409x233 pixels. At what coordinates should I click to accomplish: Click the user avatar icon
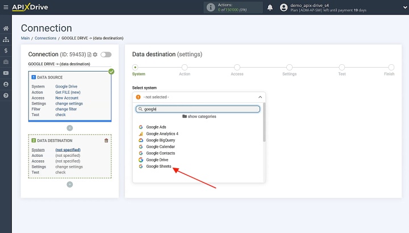pos(283,7)
